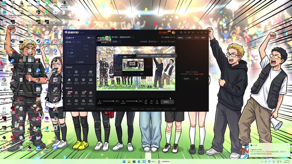Image resolution: width=292 pixels, height=164 pixels.
Task: Click the speaker volume slider
Action: coord(131,101)
